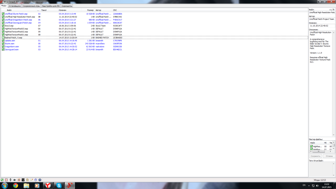Click the volume icon in system tray
This screenshot has width=336, height=189.
click(318, 186)
